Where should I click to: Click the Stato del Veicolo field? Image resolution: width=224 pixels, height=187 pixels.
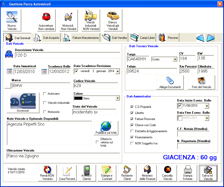point(94,112)
